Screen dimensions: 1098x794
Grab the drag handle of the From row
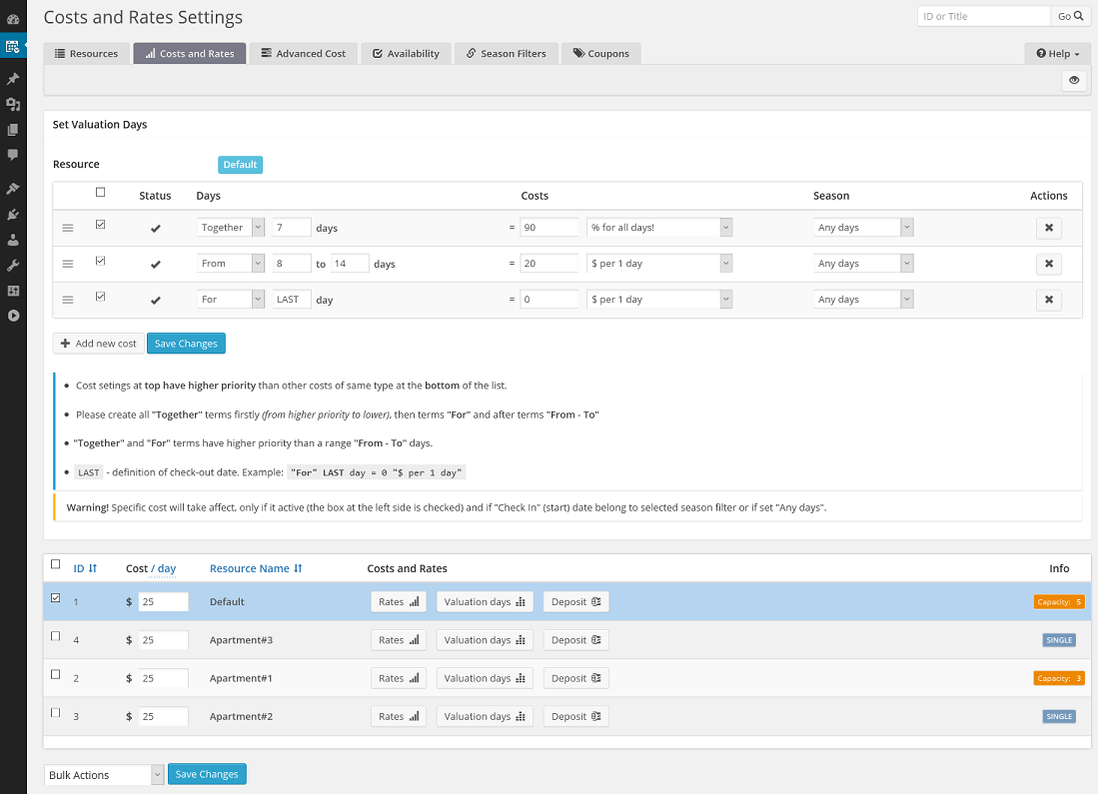68,264
